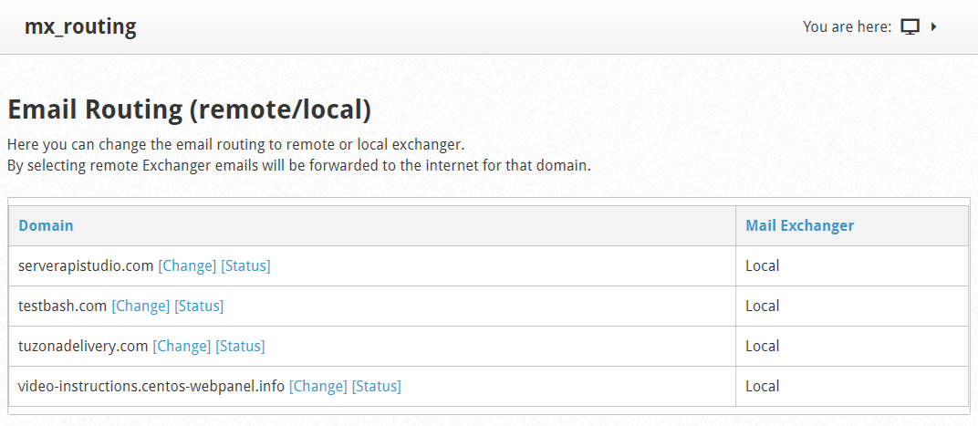Image resolution: width=978 pixels, height=426 pixels.
Task: Change routing for video-instructions.centos-webpanel.info
Action: pos(318,386)
